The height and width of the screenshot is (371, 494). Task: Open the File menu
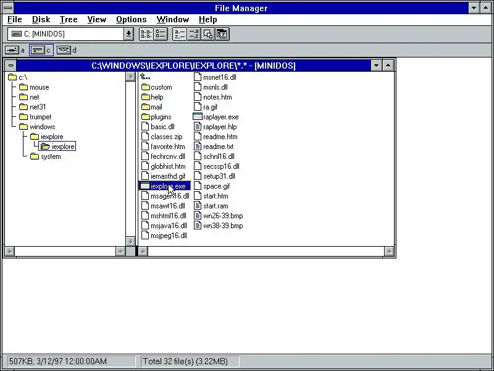pyautogui.click(x=14, y=20)
